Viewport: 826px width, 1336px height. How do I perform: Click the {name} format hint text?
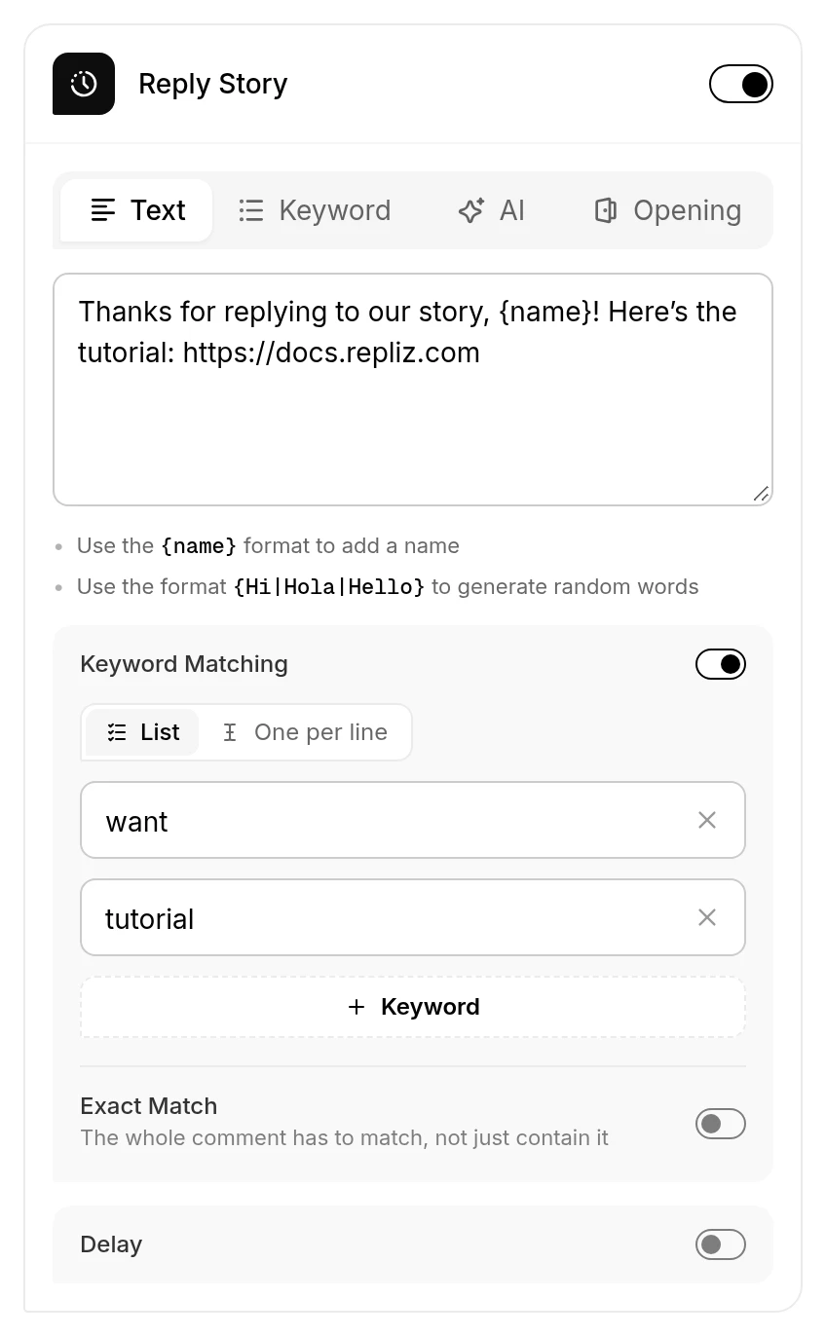click(x=199, y=546)
